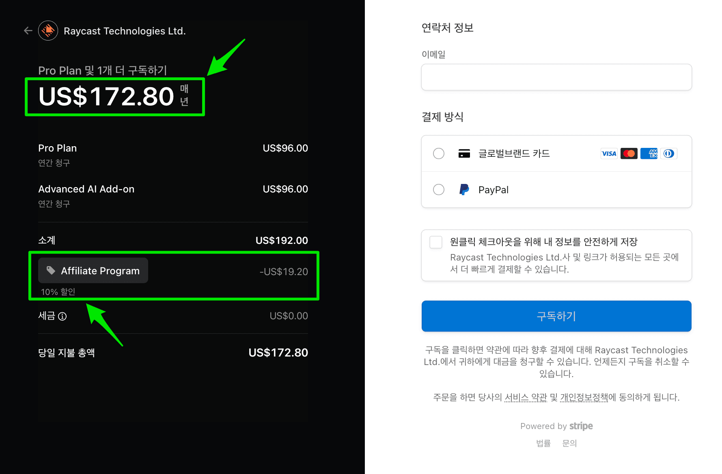
Task: Click the 글로벌브랜드 카드 option label
Action: point(514,154)
